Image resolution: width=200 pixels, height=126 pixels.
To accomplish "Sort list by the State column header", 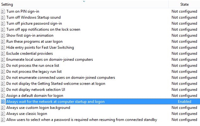I will (185, 4).
